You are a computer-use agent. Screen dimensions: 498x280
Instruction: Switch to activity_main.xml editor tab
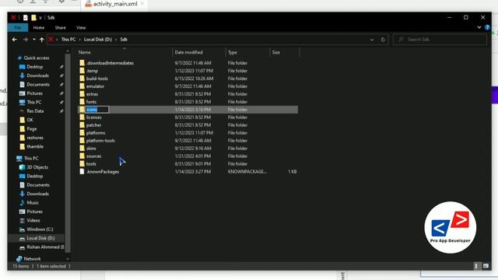pos(115,4)
